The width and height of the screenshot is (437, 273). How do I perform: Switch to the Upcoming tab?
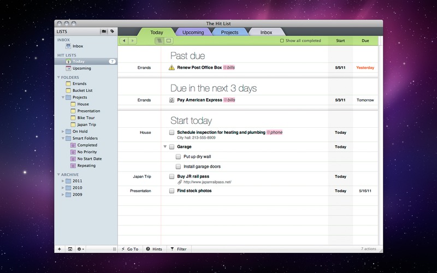[x=193, y=32]
